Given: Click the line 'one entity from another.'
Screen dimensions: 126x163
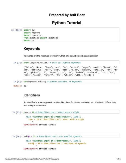Looking at the screenshot, I should coord(35,106).
